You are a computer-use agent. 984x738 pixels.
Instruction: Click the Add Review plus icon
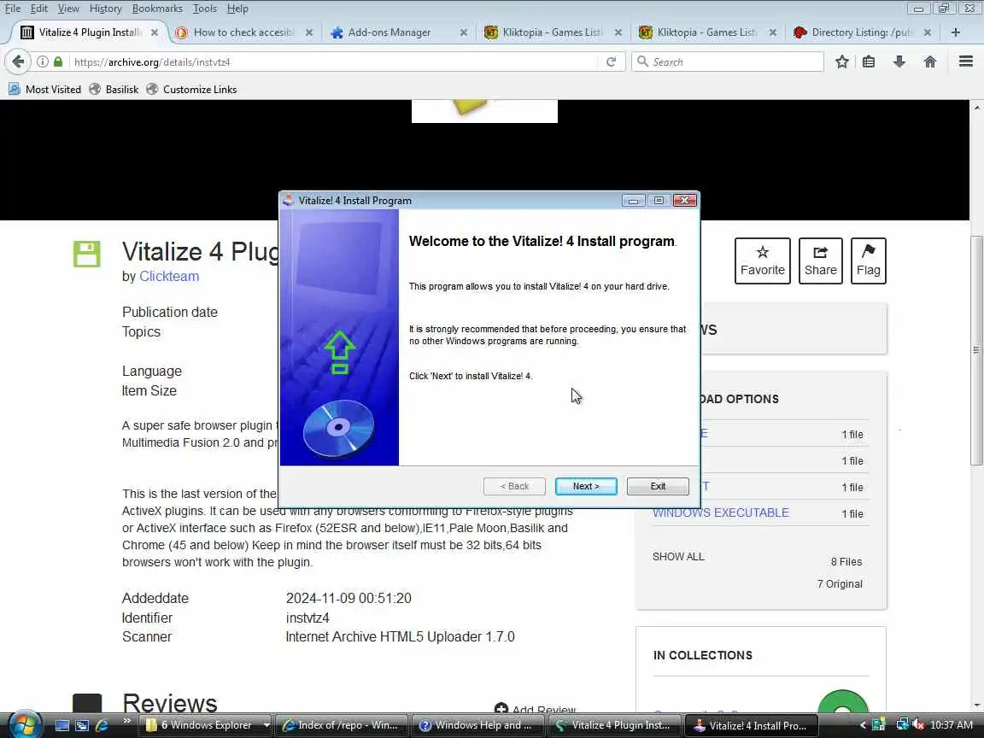tap(501, 708)
